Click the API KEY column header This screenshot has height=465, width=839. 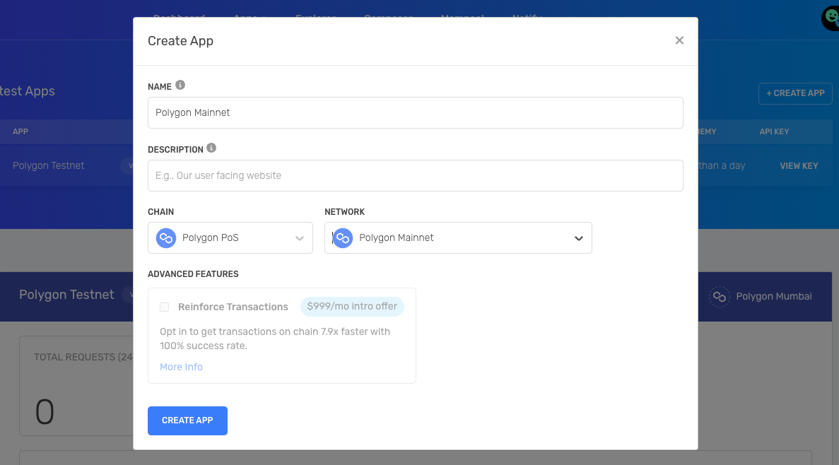click(x=774, y=131)
